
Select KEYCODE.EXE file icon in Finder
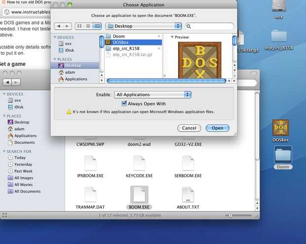[139, 163]
